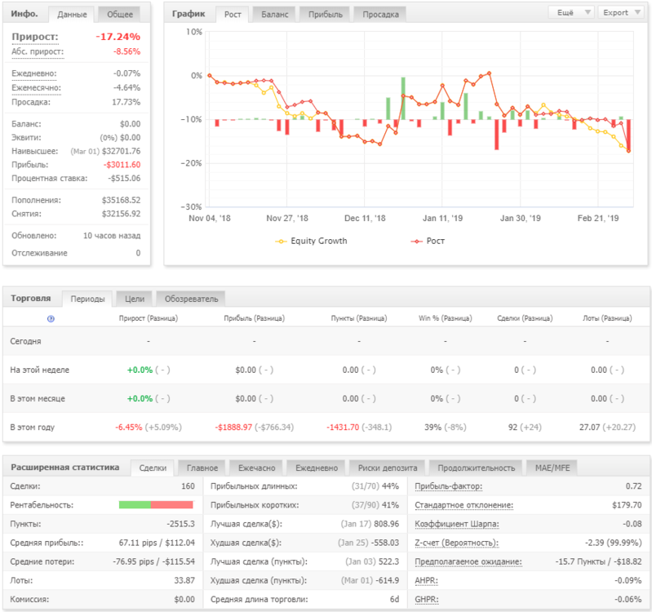Image resolution: width=652 pixels, height=612 pixels.
Task: Click the Абс. прирост label
Action: [38, 51]
